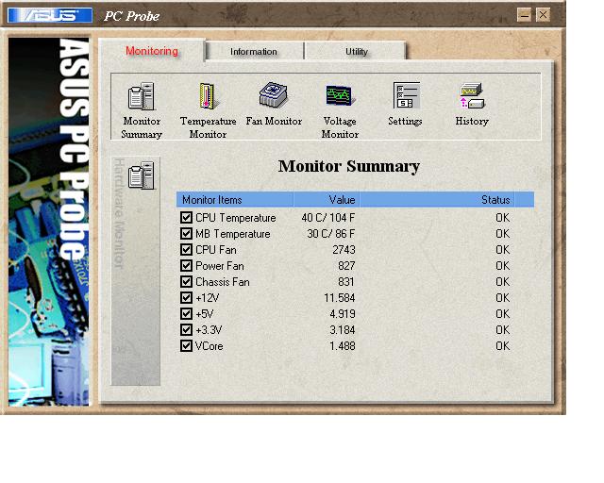Click the ASUS logo in title bar
This screenshot has height=483, width=604.
click(x=50, y=15)
